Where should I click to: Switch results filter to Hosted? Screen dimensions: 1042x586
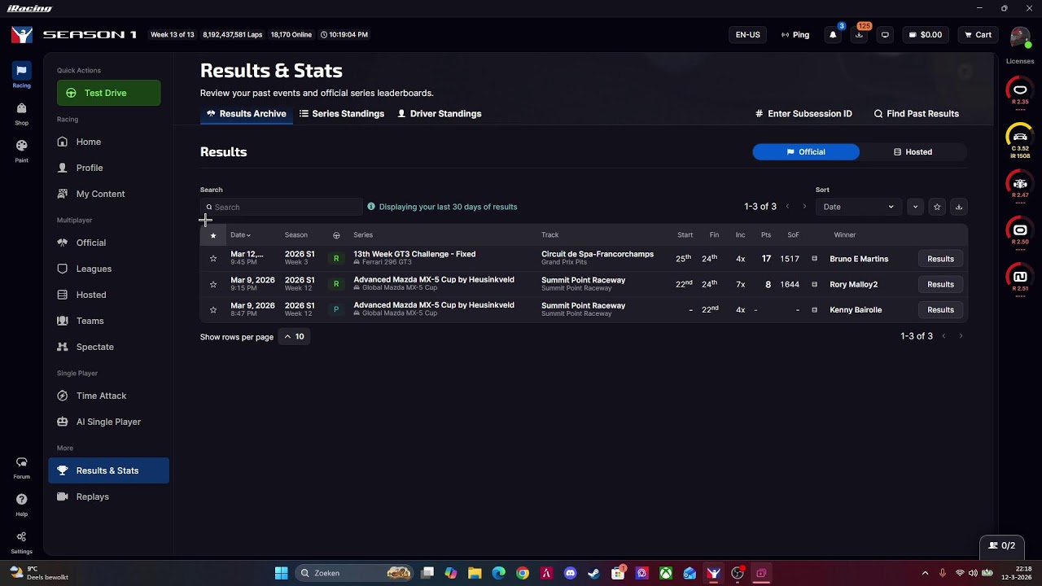tap(913, 152)
